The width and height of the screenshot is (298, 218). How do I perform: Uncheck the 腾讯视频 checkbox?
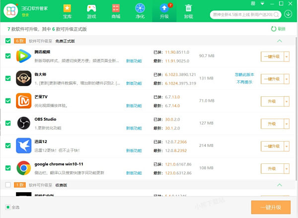click(x=8, y=56)
